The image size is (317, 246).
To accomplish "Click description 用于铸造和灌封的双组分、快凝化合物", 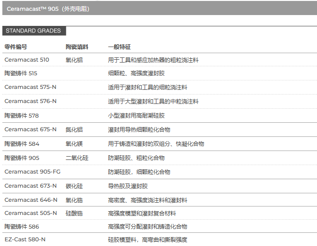I will click(x=156, y=144).
